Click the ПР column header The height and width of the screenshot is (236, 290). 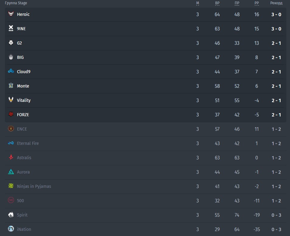pos(237,3)
